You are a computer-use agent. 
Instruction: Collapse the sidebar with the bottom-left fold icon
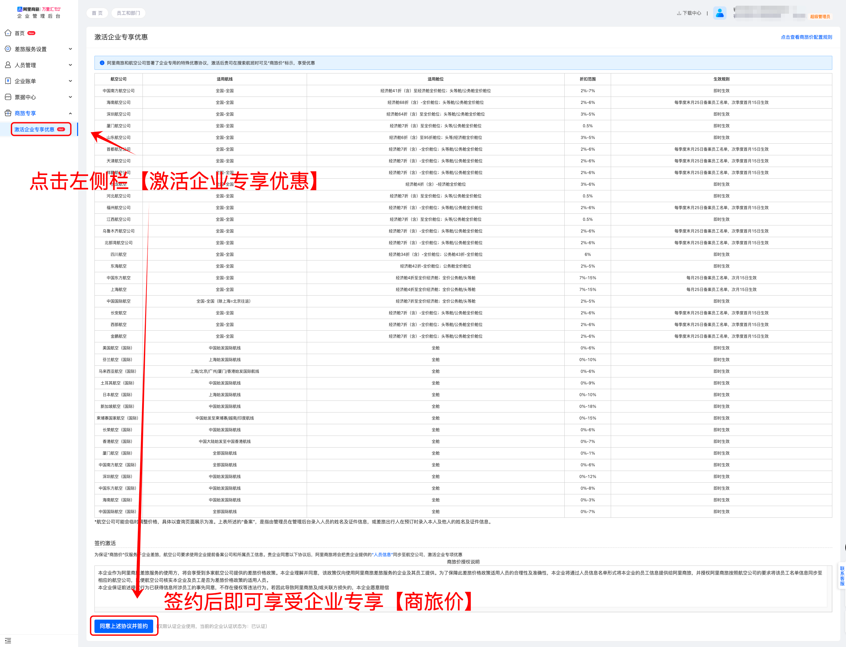[x=8, y=640]
